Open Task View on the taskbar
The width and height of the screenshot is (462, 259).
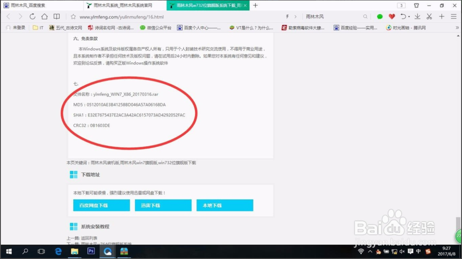coord(41,251)
